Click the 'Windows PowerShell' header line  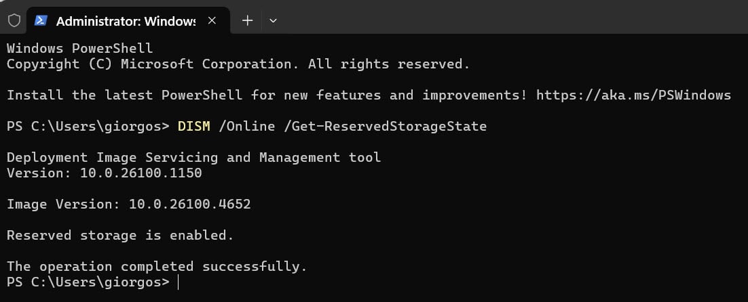(79, 48)
